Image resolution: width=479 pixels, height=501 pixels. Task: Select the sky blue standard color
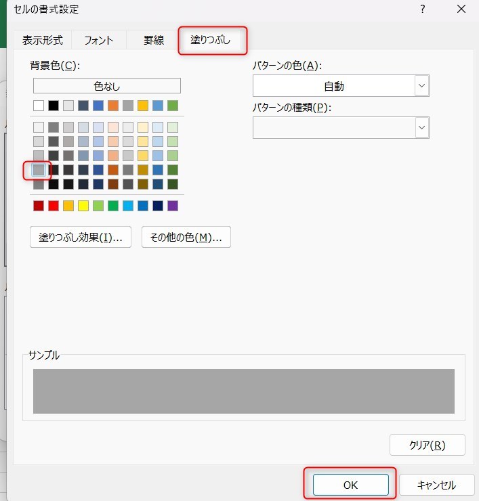[x=128, y=206]
